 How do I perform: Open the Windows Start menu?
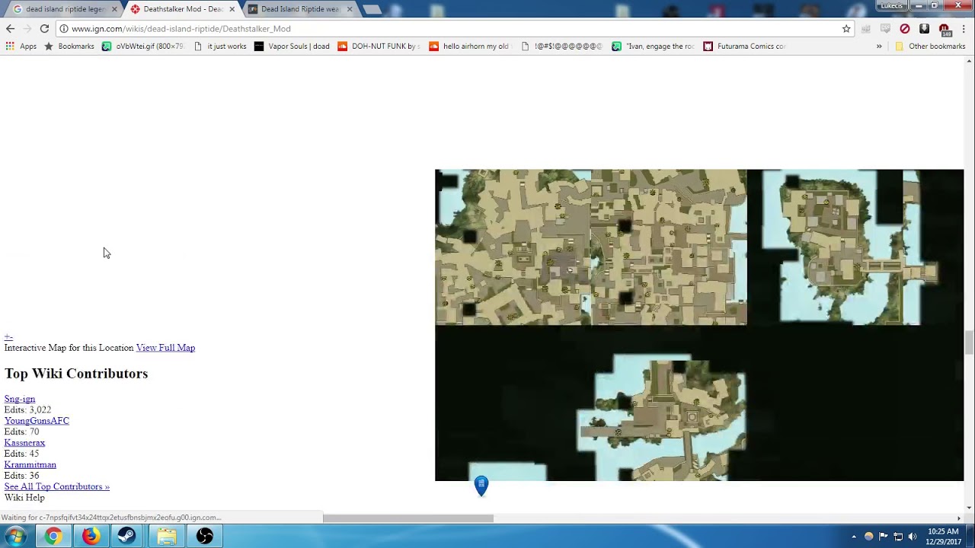click(15, 537)
